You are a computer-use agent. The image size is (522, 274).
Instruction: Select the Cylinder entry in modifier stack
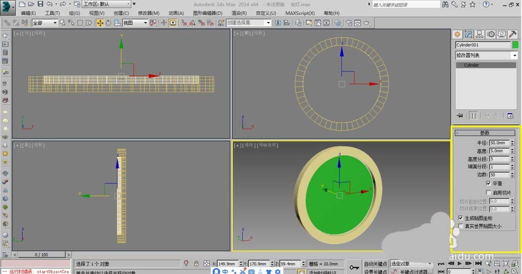click(485, 65)
